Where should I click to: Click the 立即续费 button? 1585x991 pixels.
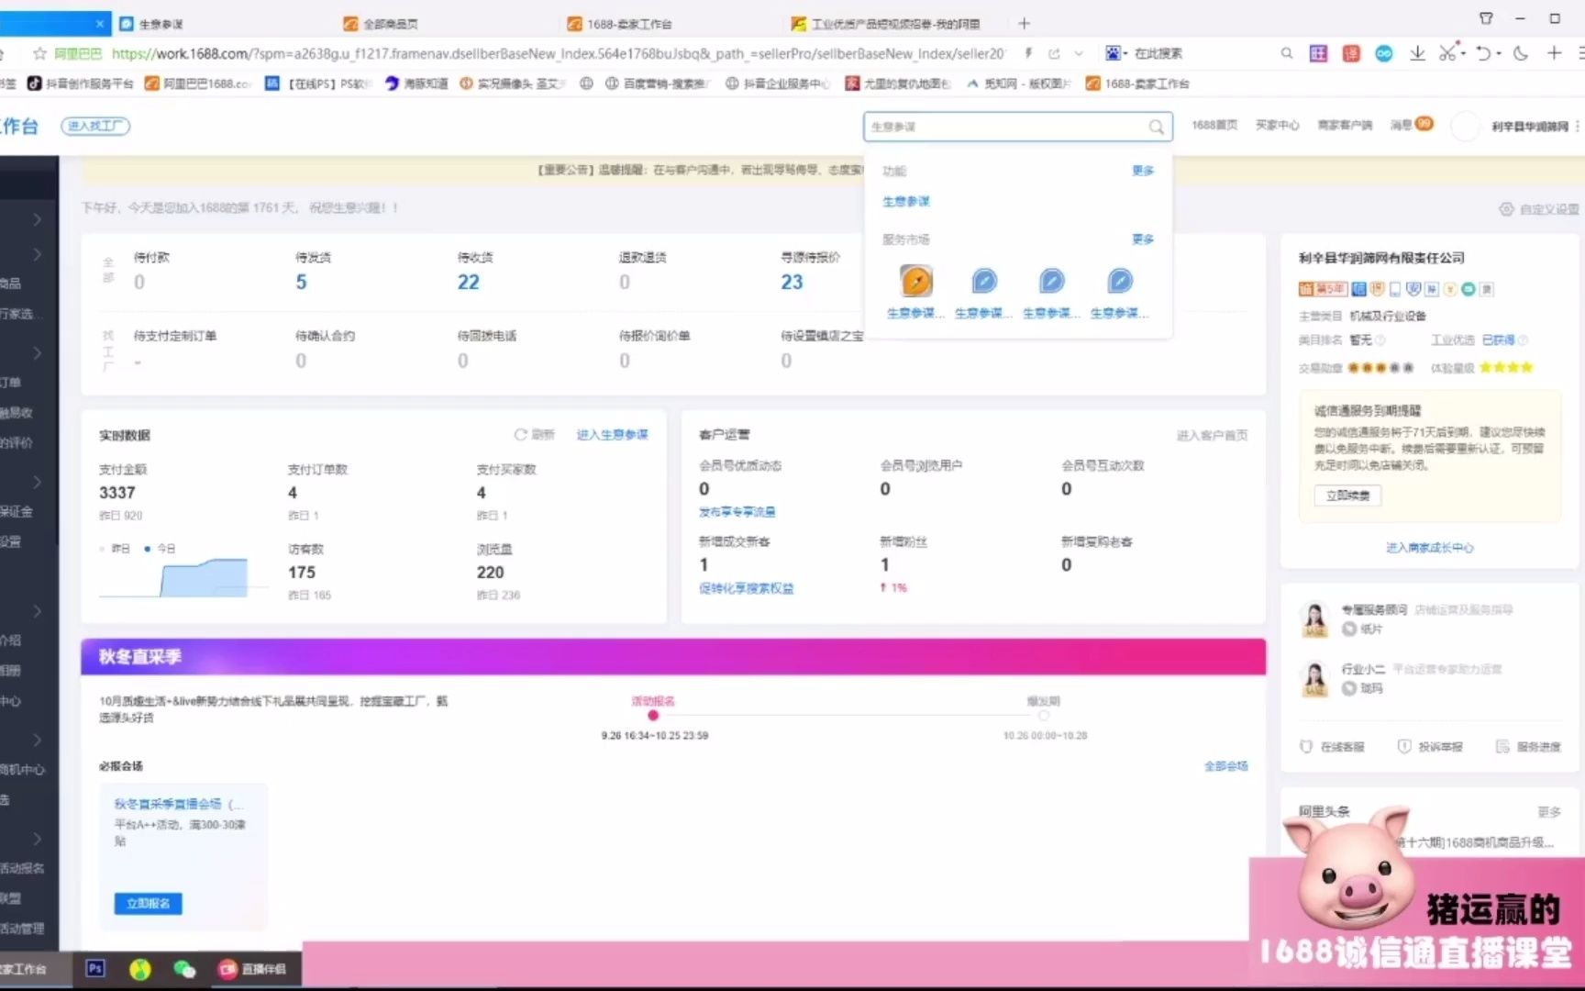[1347, 495]
